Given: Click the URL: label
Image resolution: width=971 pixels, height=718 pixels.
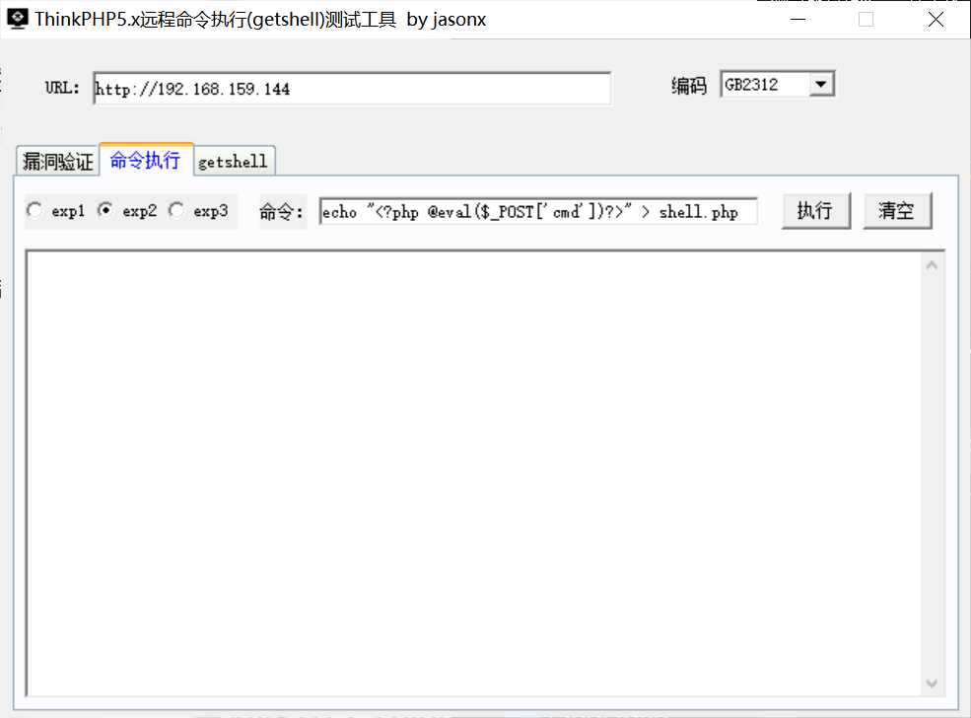Looking at the screenshot, I should coord(62,88).
